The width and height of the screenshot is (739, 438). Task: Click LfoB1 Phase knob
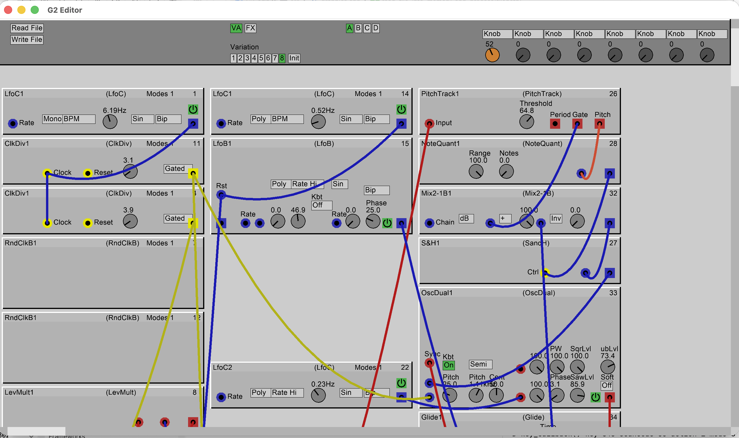point(373,221)
